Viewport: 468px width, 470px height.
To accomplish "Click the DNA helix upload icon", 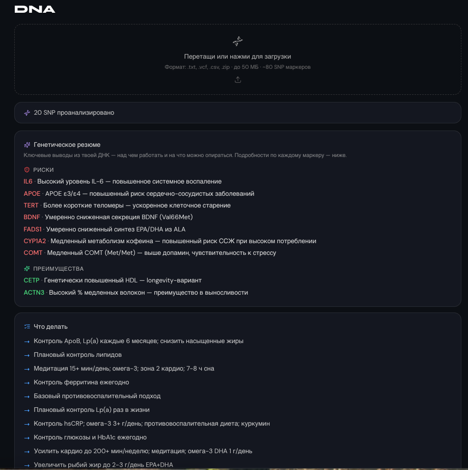I will [x=238, y=41].
